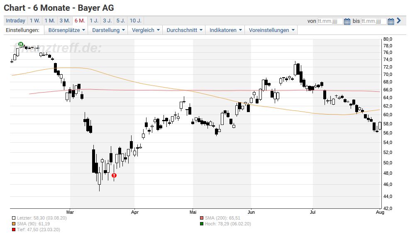Click the white Letzter legend swatch

click(x=14, y=218)
